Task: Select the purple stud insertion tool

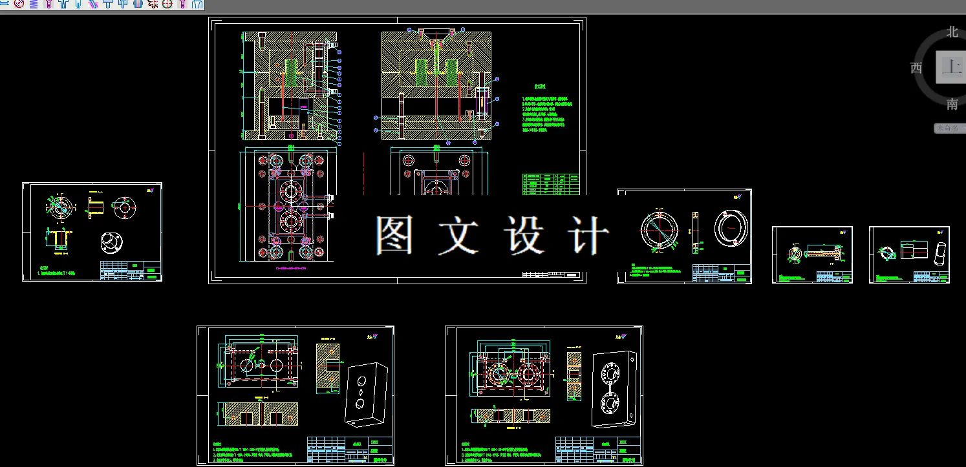Action: click(183, 5)
